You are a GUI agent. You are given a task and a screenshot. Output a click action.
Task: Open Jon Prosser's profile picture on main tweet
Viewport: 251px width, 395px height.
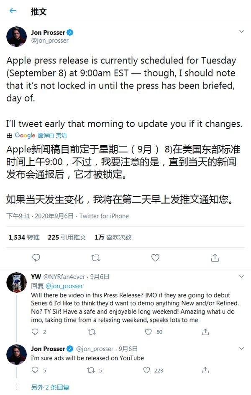(x=16, y=36)
